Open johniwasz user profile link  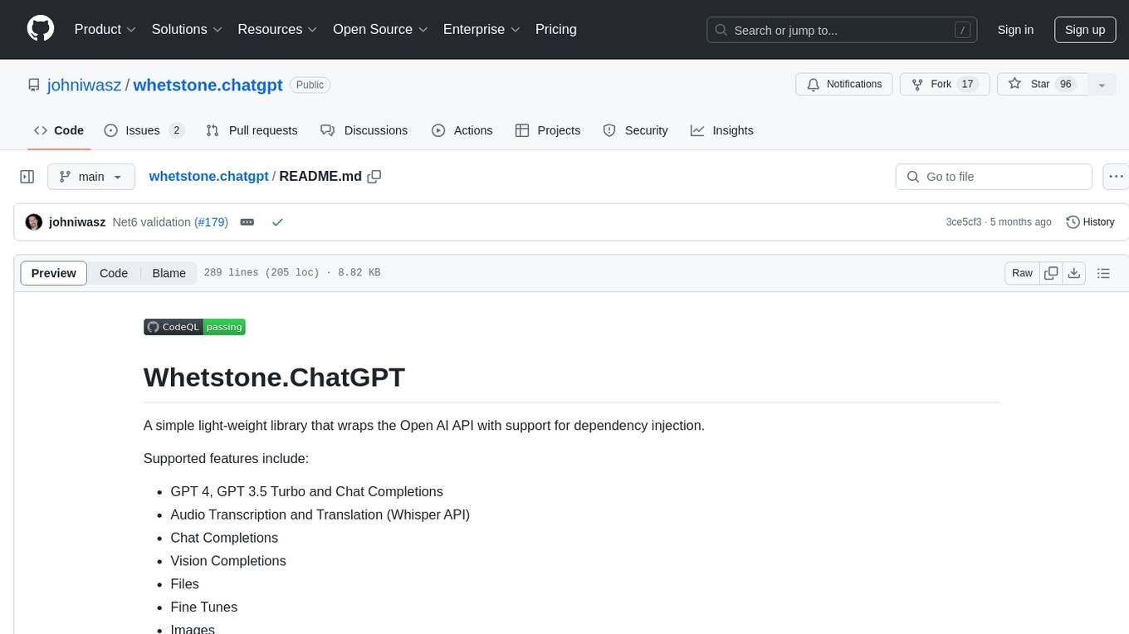[85, 85]
